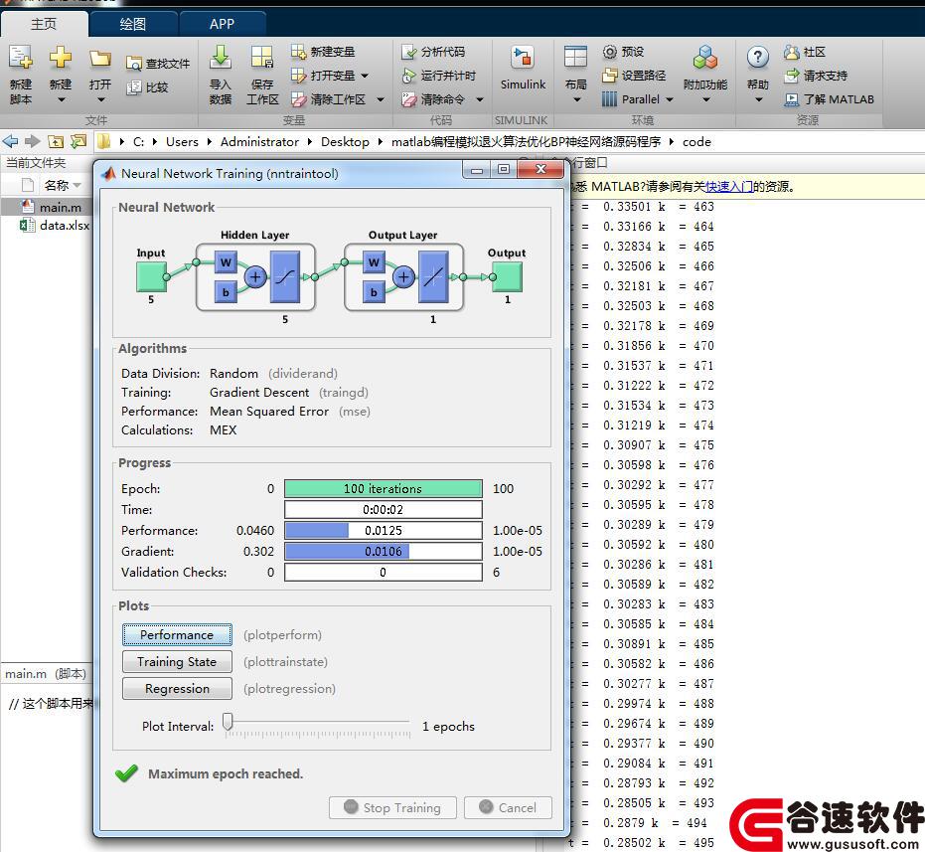Click the 帮助 help question-mark icon
This screenshot has height=852, width=925.
(x=757, y=58)
